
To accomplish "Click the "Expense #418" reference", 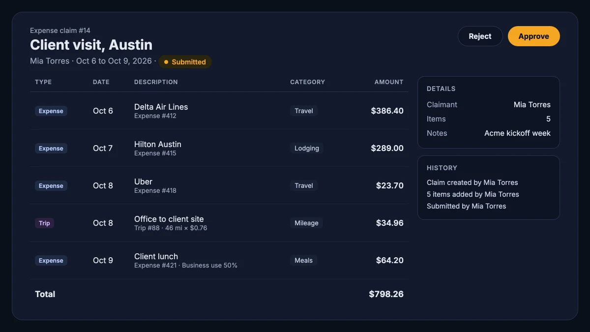I will [155, 191].
